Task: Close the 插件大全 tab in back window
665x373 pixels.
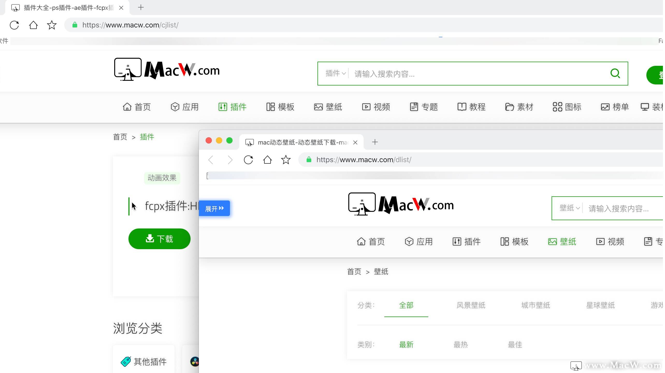Action: pyautogui.click(x=121, y=8)
